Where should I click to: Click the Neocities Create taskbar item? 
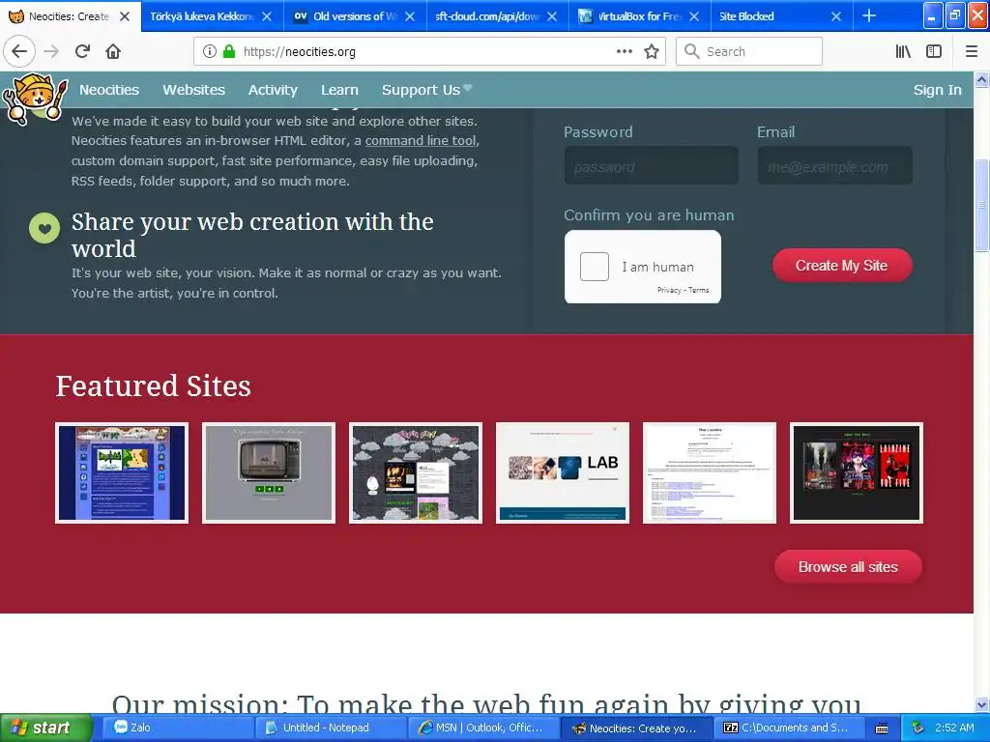click(x=636, y=728)
